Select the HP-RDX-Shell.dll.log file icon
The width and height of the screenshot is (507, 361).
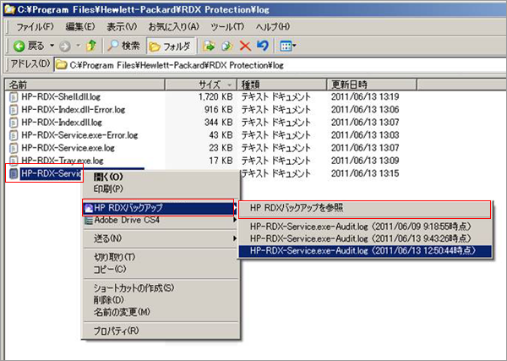[x=13, y=98]
